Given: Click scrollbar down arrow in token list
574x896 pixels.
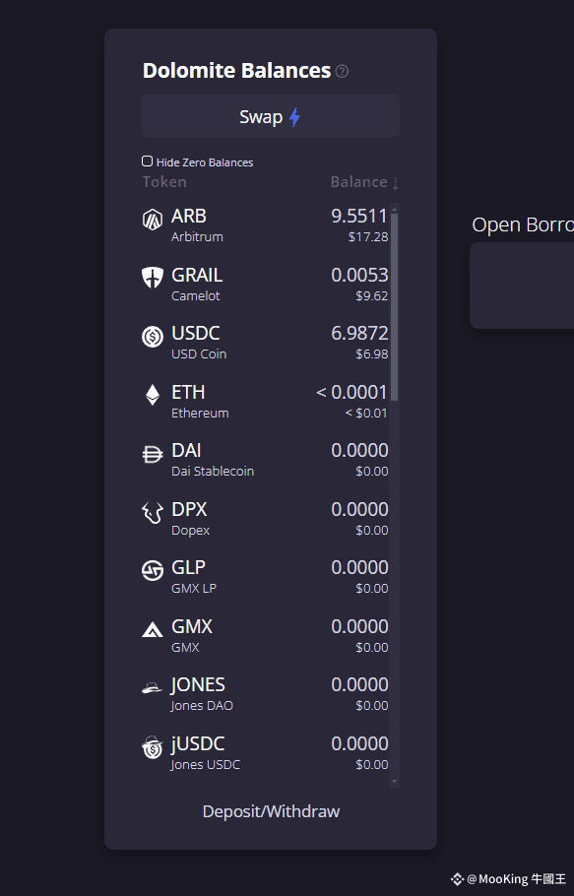Looking at the screenshot, I should point(394,781).
